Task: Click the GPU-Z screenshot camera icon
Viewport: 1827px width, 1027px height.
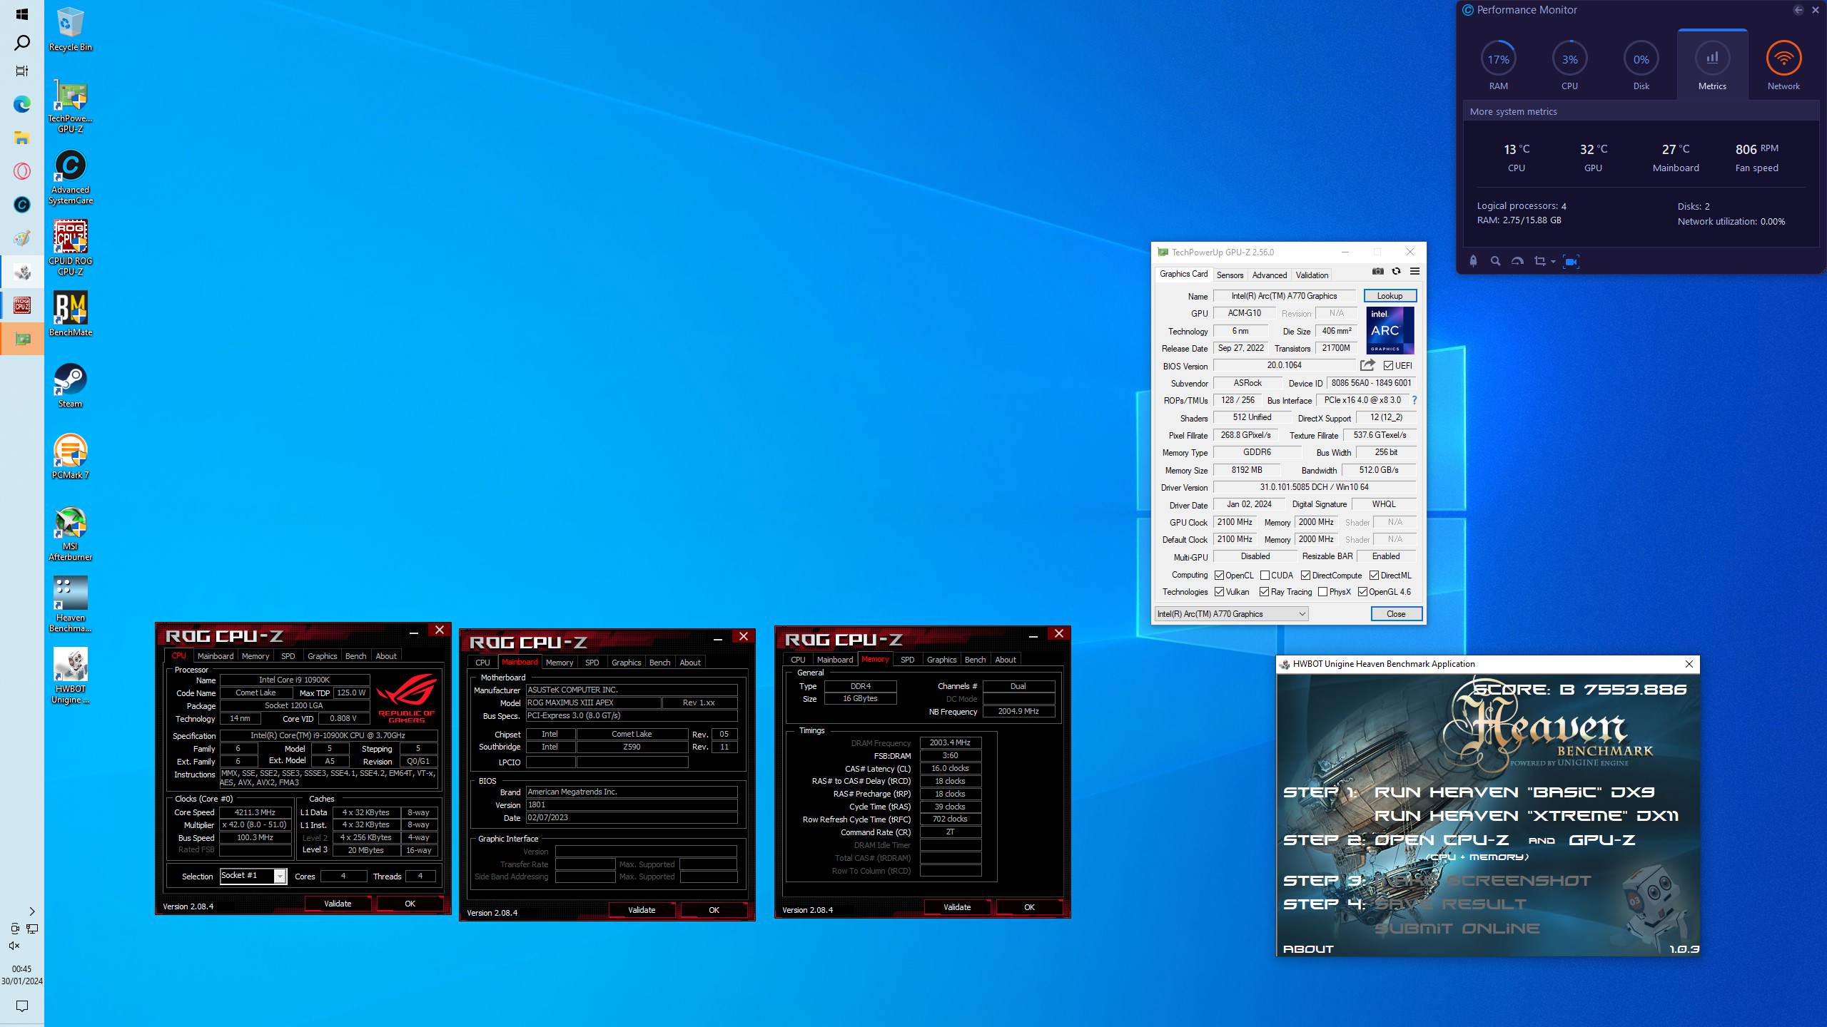Action: [x=1377, y=272]
